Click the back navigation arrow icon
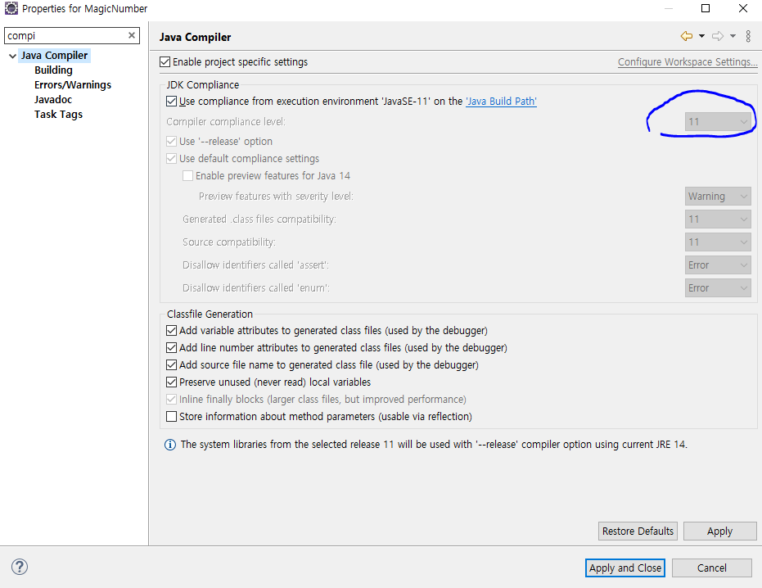762x588 pixels. click(x=686, y=36)
